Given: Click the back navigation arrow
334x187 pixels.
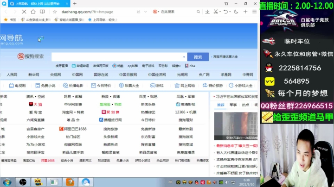Looking at the screenshot, I should tap(6, 12).
